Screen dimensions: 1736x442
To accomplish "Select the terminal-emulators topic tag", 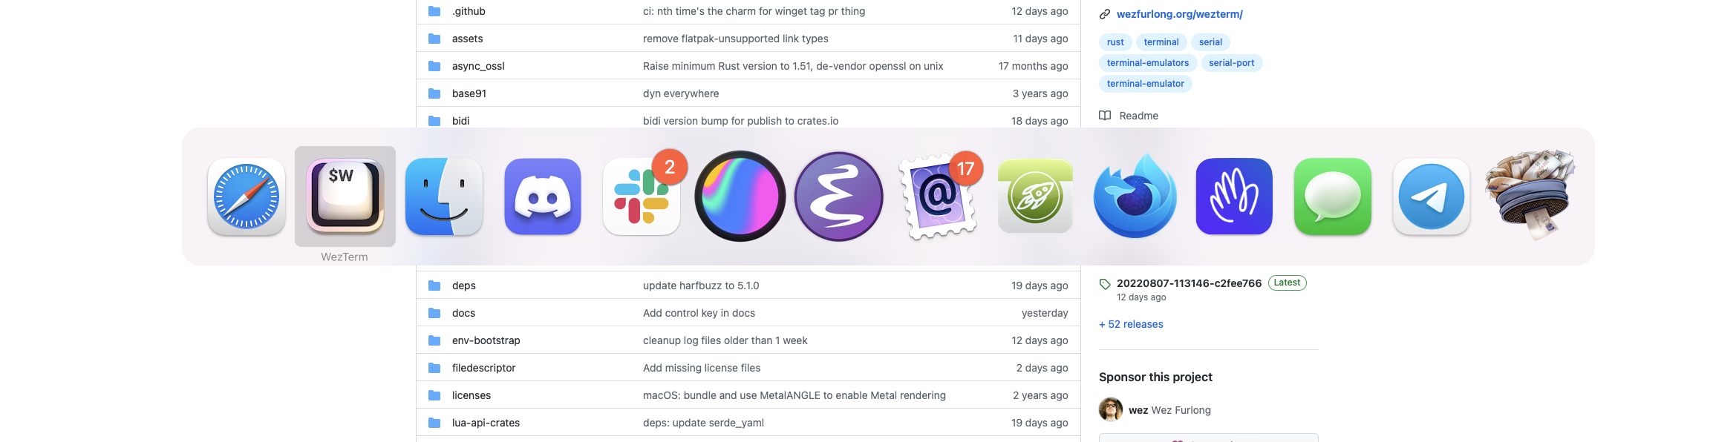I will coord(1148,63).
